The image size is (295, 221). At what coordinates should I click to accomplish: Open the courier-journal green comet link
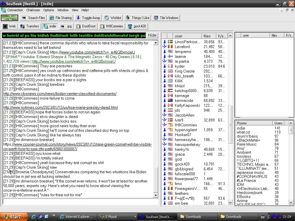click(x=77, y=146)
